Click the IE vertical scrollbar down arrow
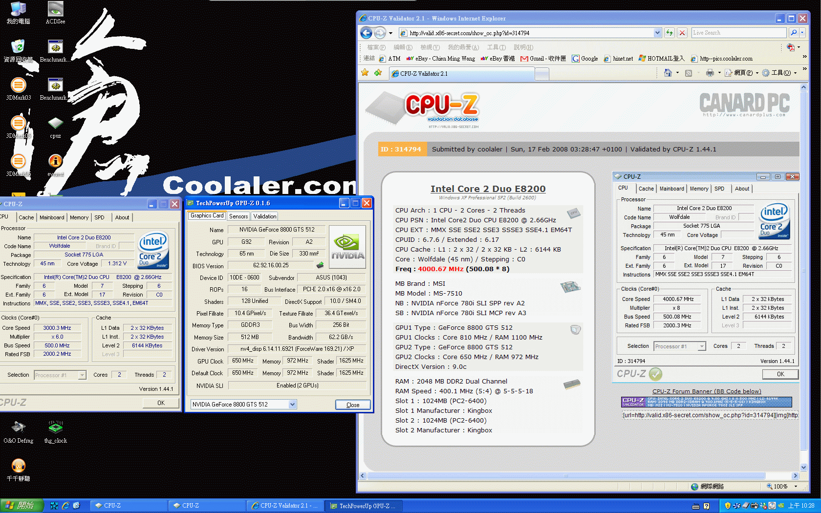 [x=803, y=468]
